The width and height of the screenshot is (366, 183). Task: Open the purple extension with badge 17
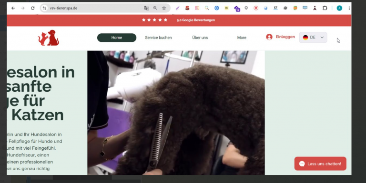coord(237,9)
